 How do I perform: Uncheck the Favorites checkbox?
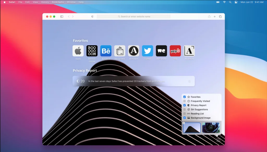185,97
